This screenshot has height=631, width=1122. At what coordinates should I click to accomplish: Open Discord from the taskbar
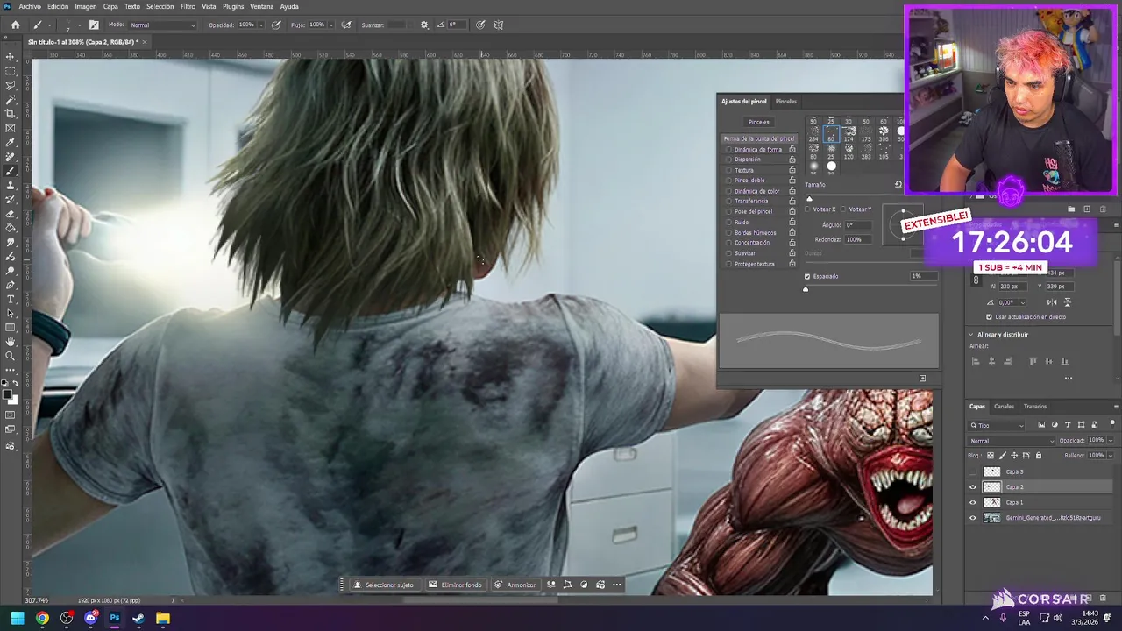[x=90, y=618]
